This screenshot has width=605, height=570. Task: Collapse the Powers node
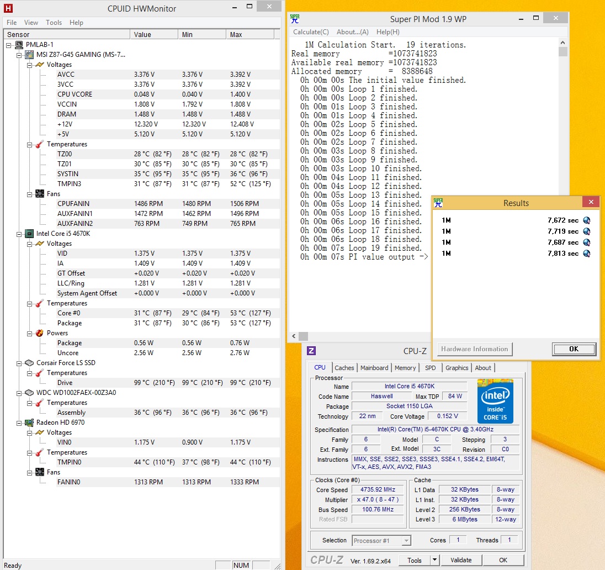coord(29,334)
